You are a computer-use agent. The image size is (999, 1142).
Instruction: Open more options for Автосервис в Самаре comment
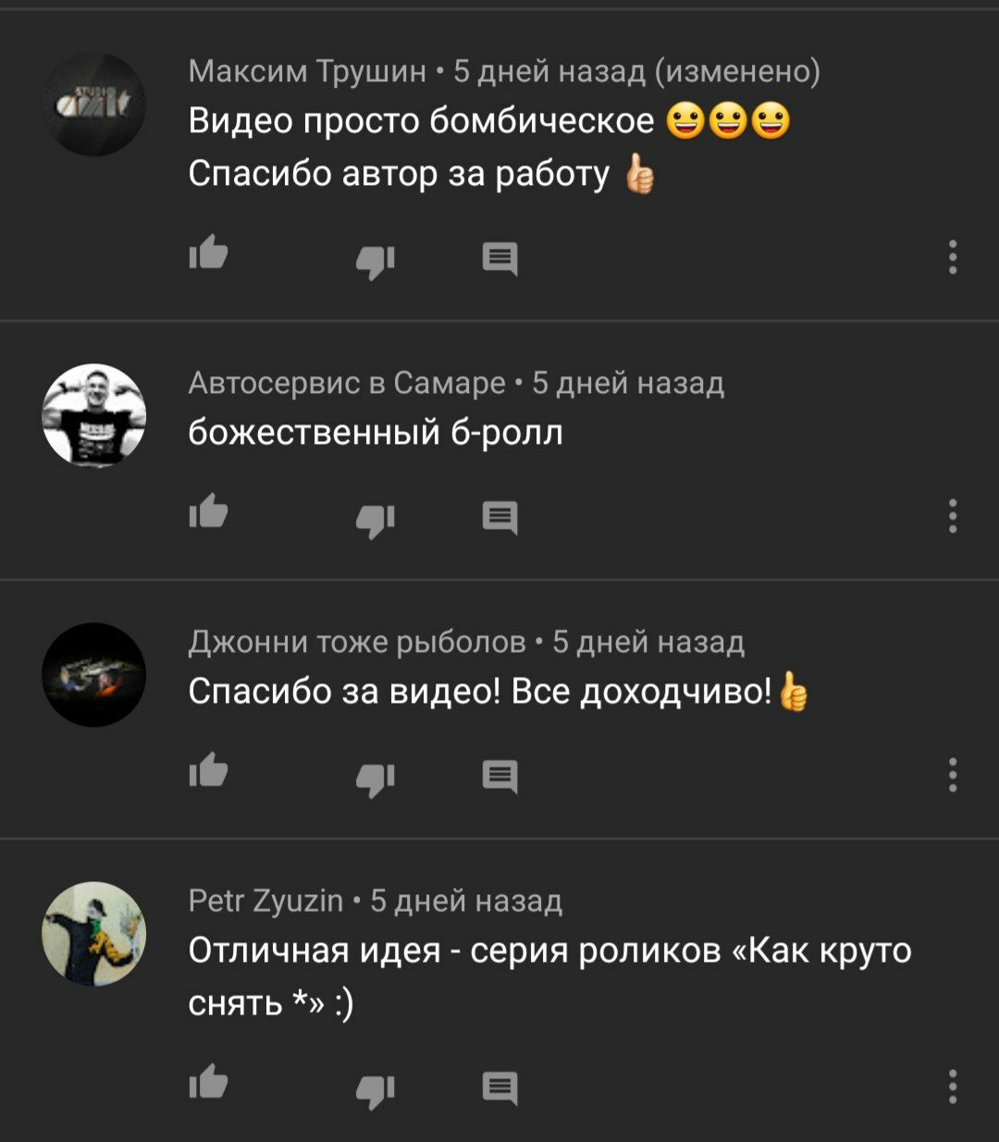(x=953, y=516)
